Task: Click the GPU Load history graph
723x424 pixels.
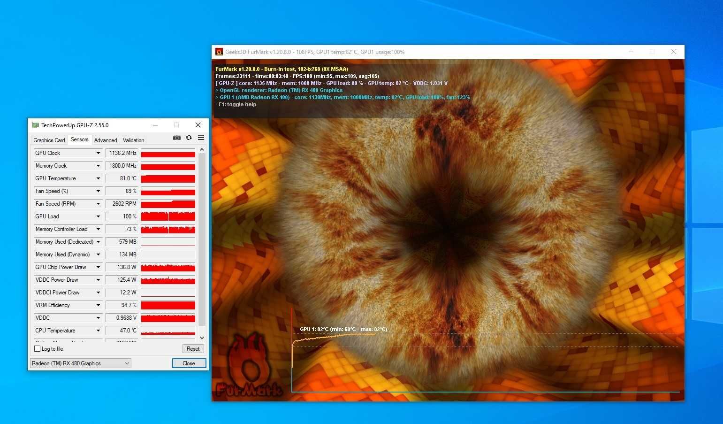Action: point(168,216)
